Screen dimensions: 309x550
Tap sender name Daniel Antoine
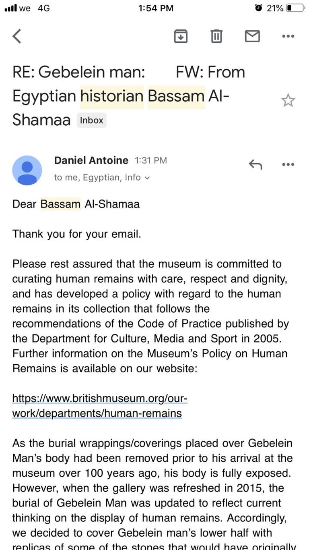[x=91, y=160]
